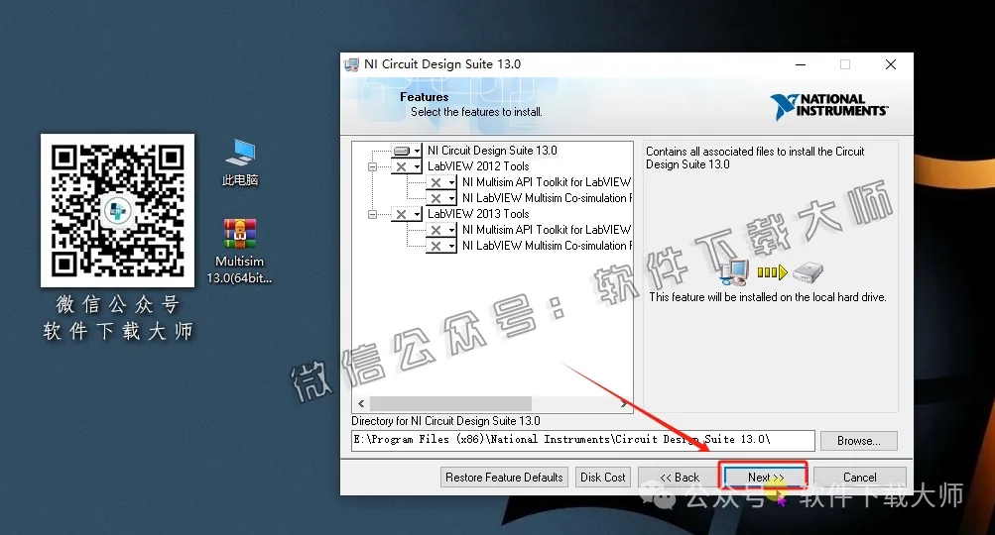Collapse the LabVIEW 2012 Tools tree node
Screen dimensions: 995x535
373,167
